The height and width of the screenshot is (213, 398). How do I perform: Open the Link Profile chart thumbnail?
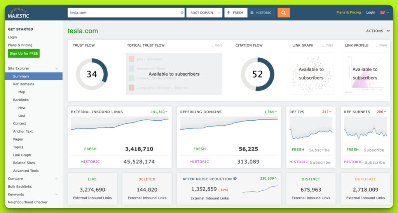[365, 73]
